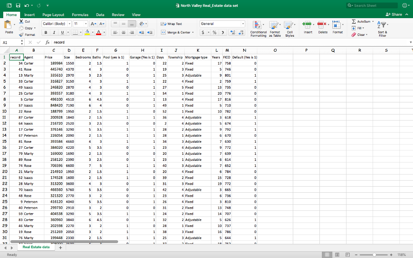
Task: Click the Save disk icon in title bar
Action: tap(18, 5)
